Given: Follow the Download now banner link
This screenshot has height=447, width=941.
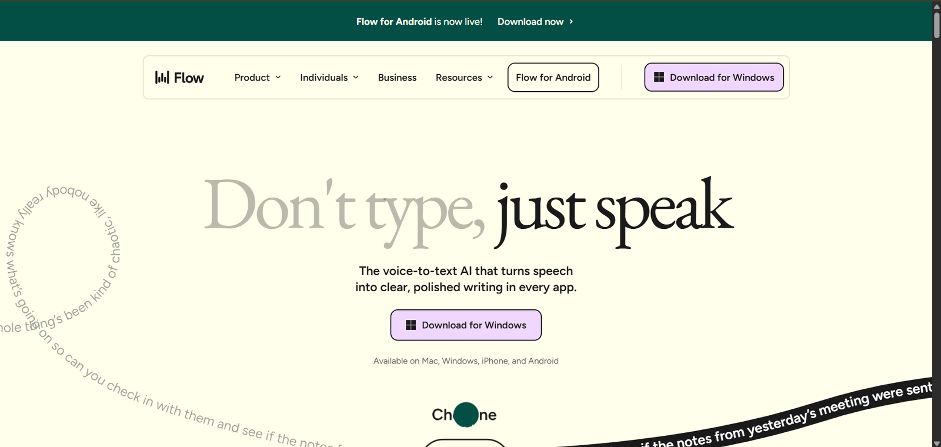Looking at the screenshot, I should (x=530, y=22).
